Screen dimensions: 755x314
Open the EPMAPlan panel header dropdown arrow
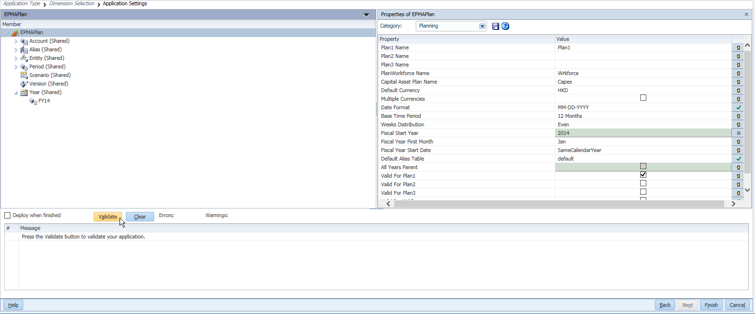(366, 15)
